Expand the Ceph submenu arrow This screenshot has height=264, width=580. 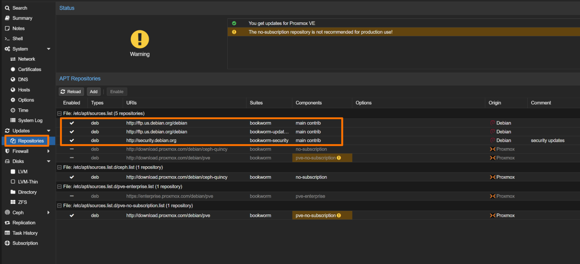click(48, 213)
